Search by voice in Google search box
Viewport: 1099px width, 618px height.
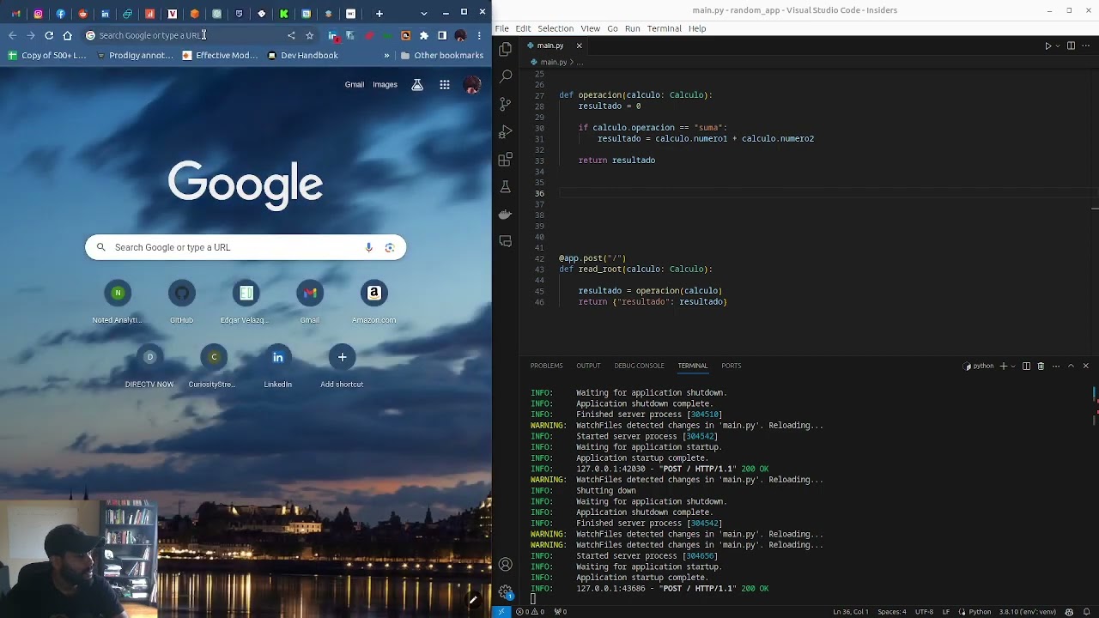[368, 247]
